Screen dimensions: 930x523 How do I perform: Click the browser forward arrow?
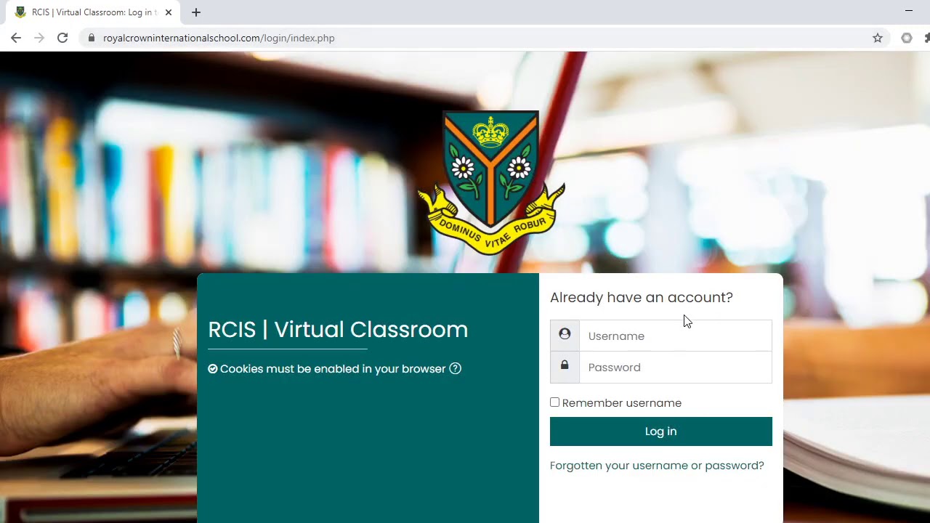click(39, 38)
